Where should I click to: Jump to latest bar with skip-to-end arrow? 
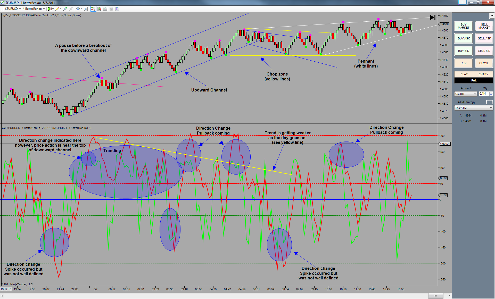pyautogui.click(x=433, y=17)
